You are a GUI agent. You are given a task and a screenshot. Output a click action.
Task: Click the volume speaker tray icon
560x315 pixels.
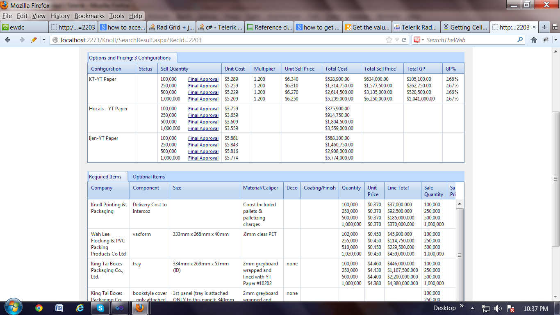click(x=499, y=308)
